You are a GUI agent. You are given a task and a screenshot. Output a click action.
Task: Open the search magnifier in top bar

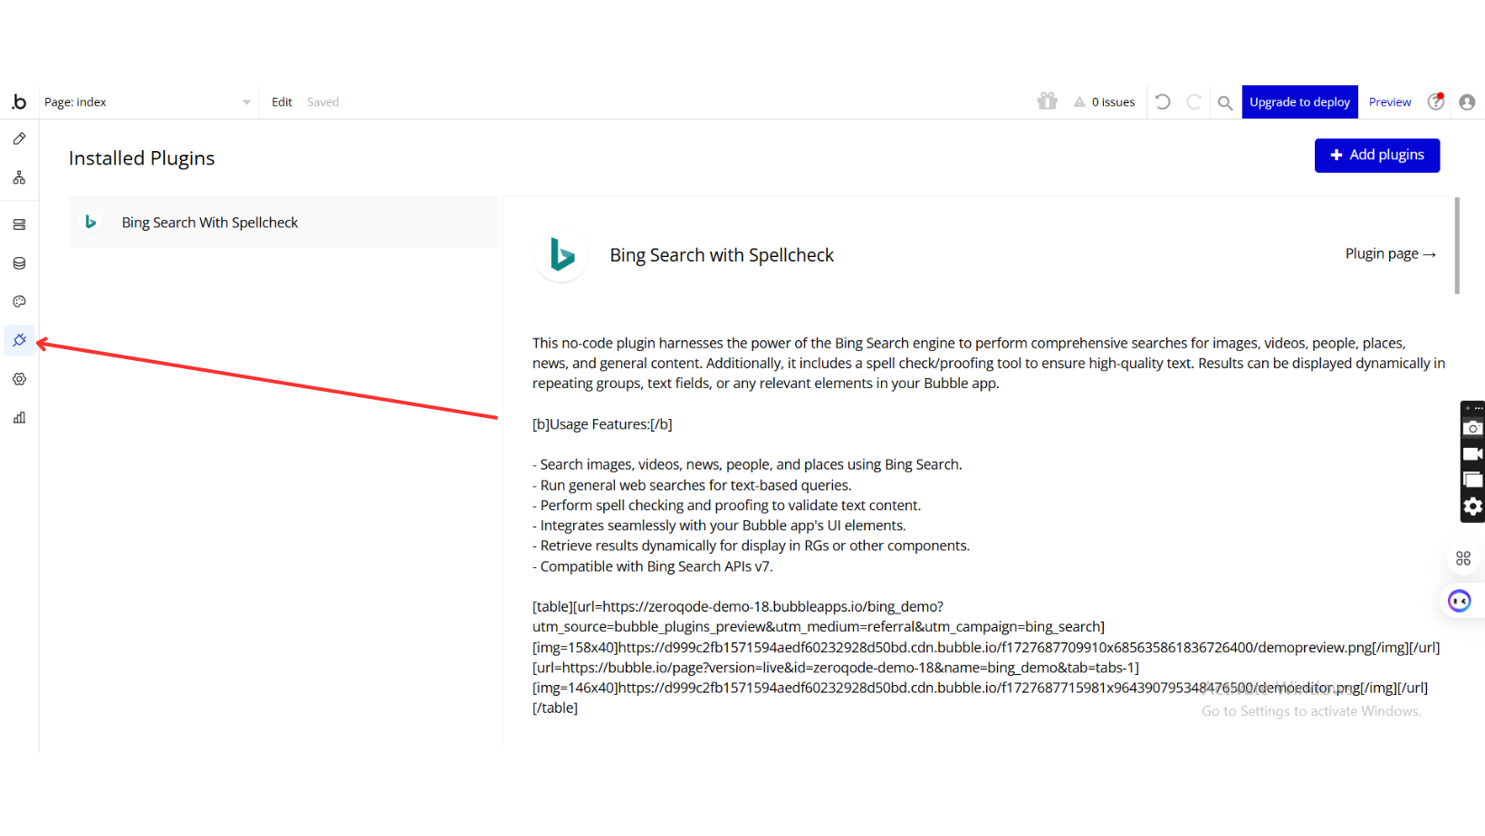click(1225, 102)
